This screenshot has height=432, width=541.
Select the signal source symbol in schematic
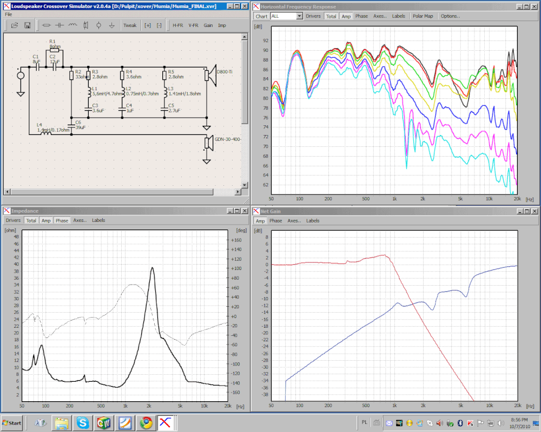21,76
